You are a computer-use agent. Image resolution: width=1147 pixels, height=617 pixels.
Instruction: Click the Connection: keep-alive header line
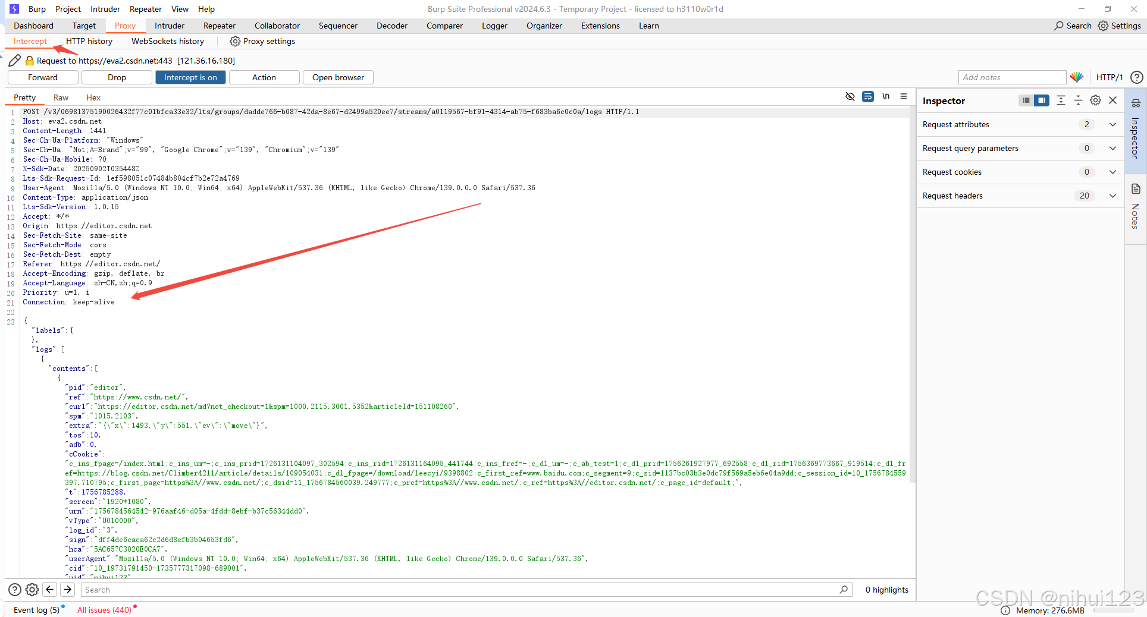68,302
